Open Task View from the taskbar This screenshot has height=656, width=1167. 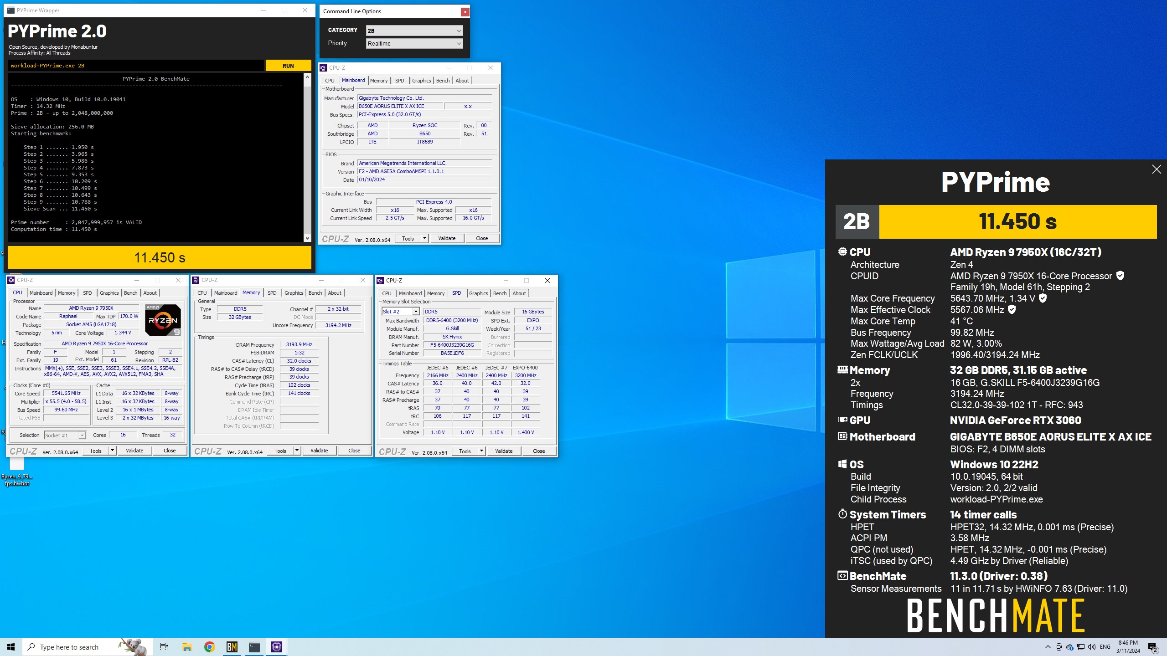tap(164, 647)
